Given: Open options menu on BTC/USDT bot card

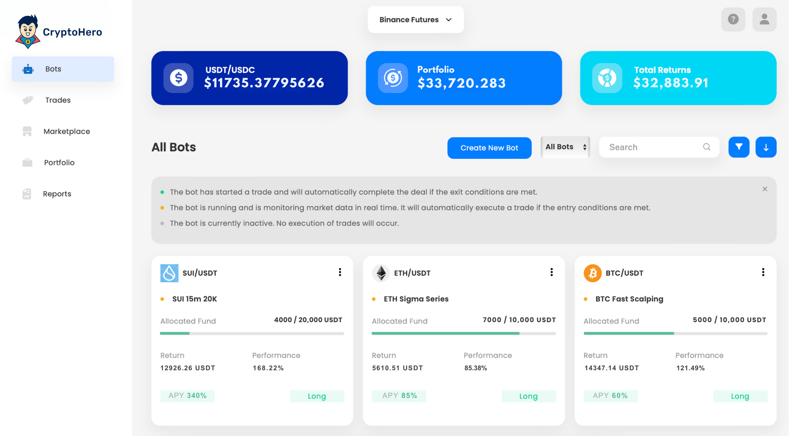Looking at the screenshot, I should pyautogui.click(x=763, y=272).
